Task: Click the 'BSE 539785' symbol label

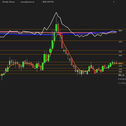Action: 48,2
